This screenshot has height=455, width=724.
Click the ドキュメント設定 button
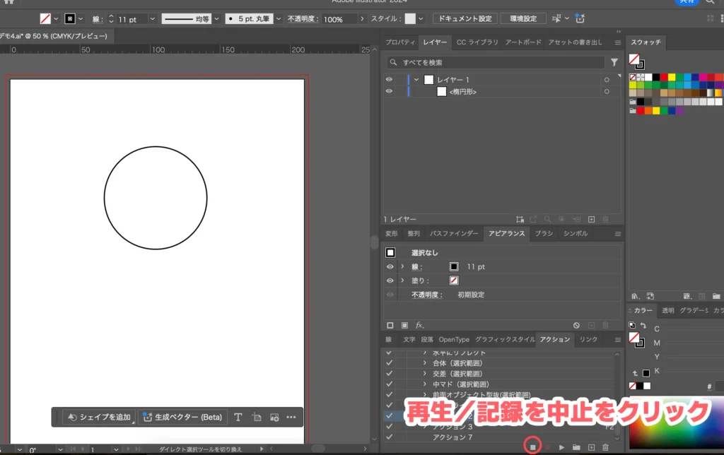pyautogui.click(x=465, y=18)
